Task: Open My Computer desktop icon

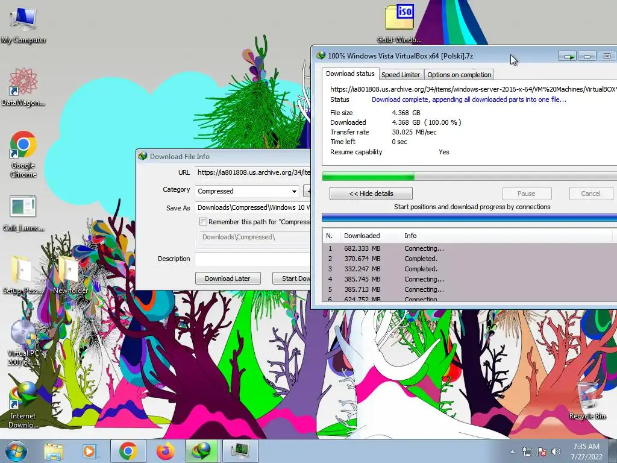Action: tap(23, 24)
